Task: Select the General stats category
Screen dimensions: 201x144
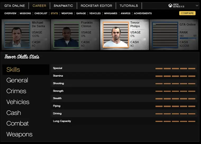Action: (17, 80)
